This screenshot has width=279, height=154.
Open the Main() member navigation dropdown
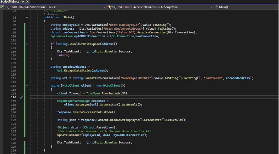[247, 7]
